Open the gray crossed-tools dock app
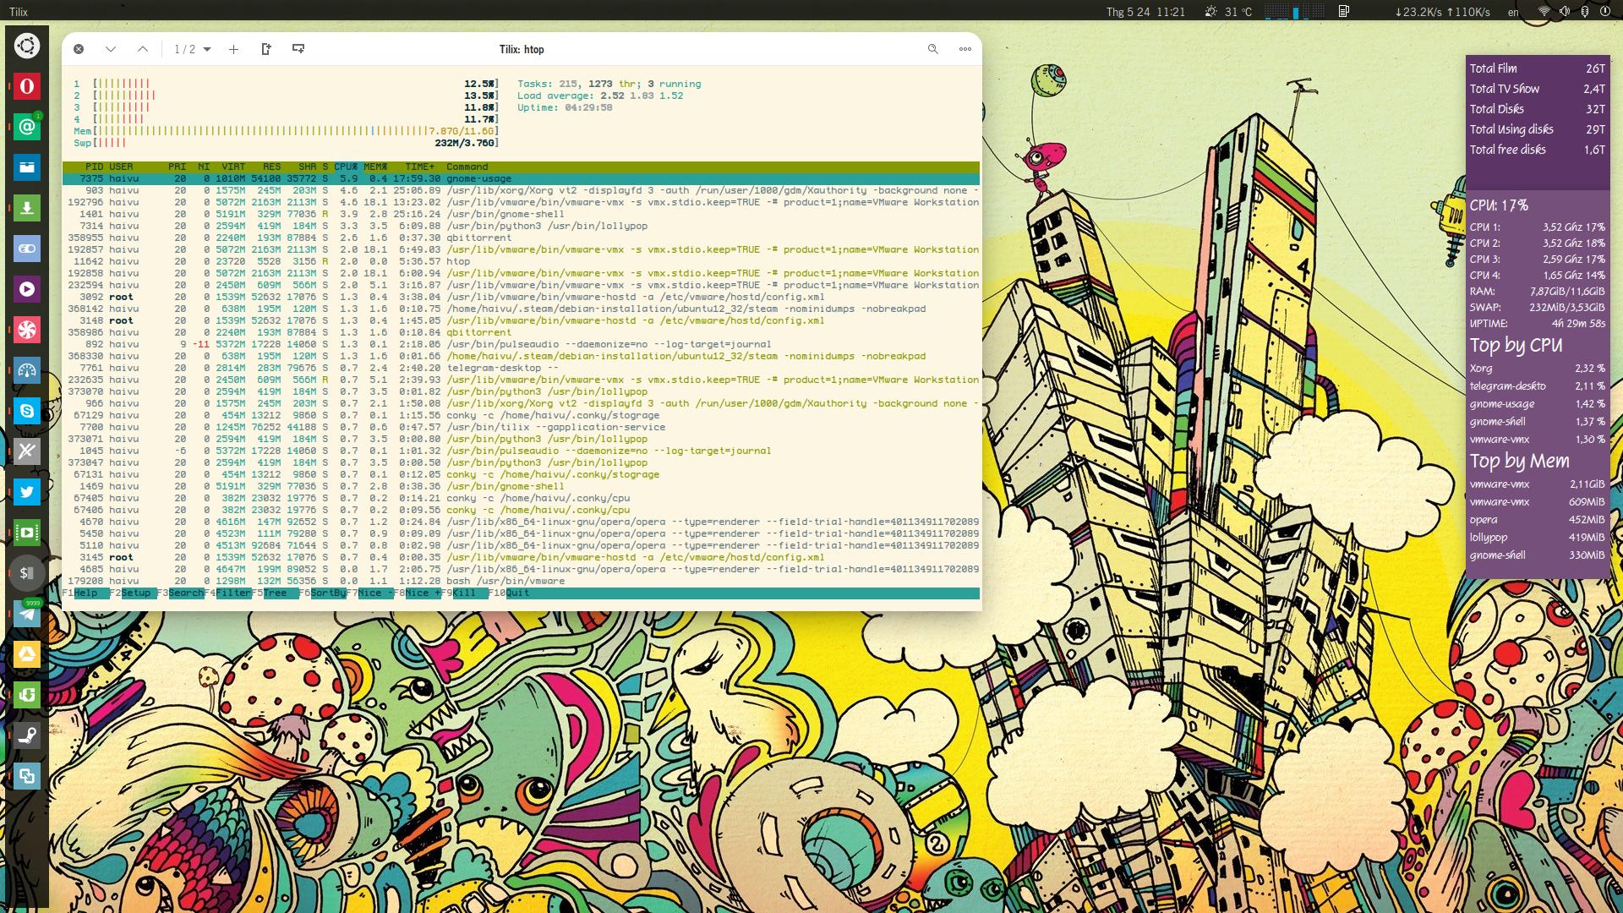The height and width of the screenshot is (913, 1623). pos(26,451)
